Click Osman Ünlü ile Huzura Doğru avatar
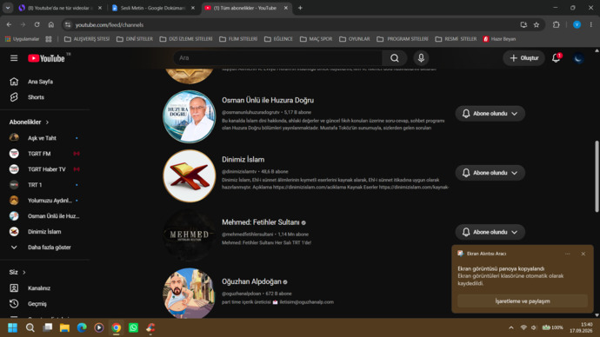This screenshot has height=337, width=600. tap(190, 116)
